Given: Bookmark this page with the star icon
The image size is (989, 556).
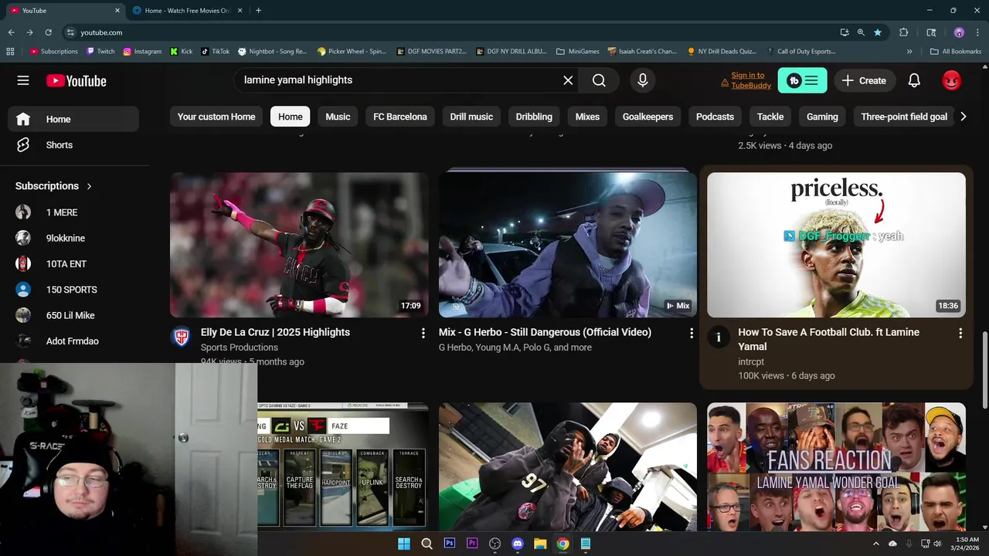Looking at the screenshot, I should pyautogui.click(x=878, y=32).
